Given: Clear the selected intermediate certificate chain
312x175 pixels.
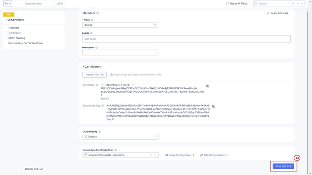Looking at the screenshot, I should pyautogui.click(x=151, y=155).
